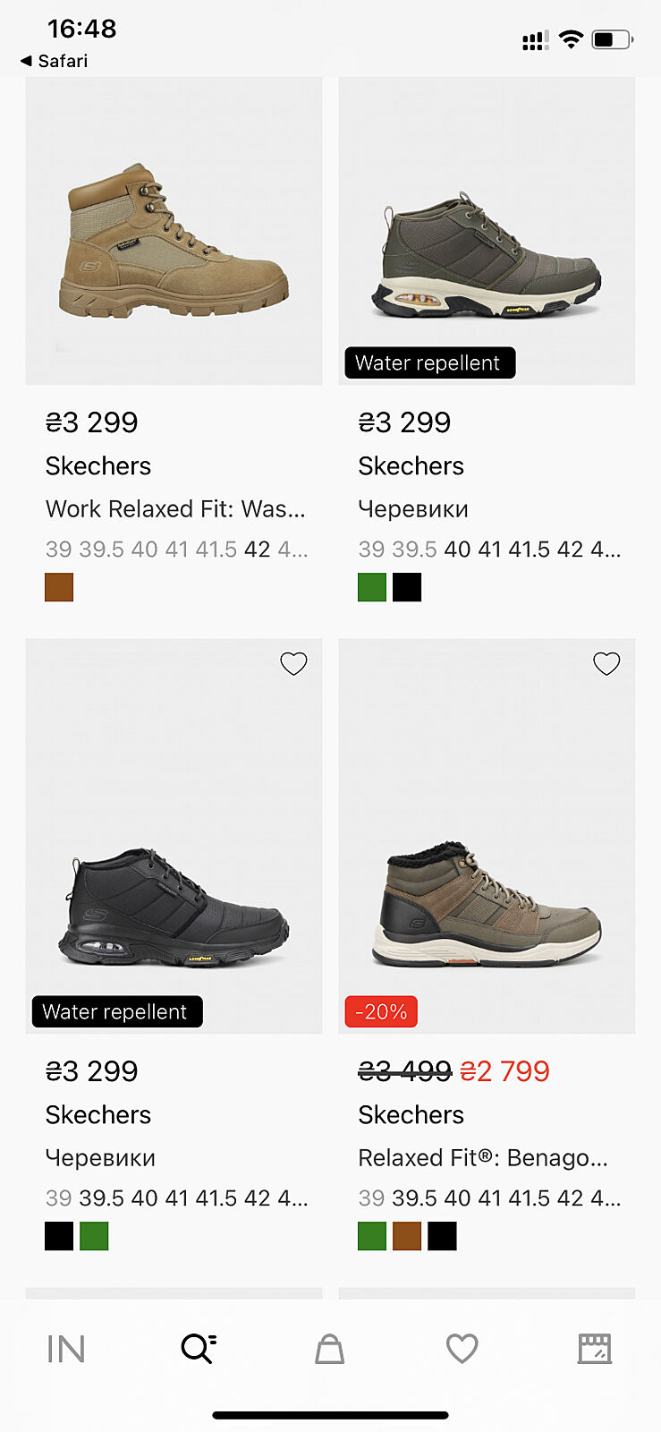Viewport: 661px width, 1432px height.
Task: Open the stores tab icon
Action: [x=594, y=1349]
